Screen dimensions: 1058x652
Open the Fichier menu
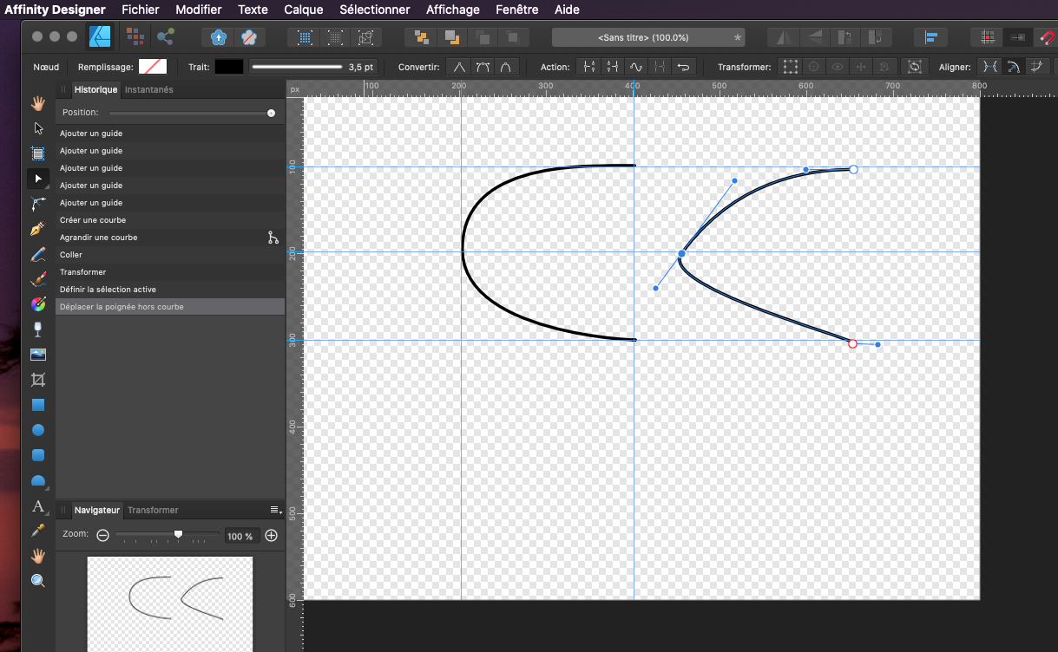click(x=141, y=10)
